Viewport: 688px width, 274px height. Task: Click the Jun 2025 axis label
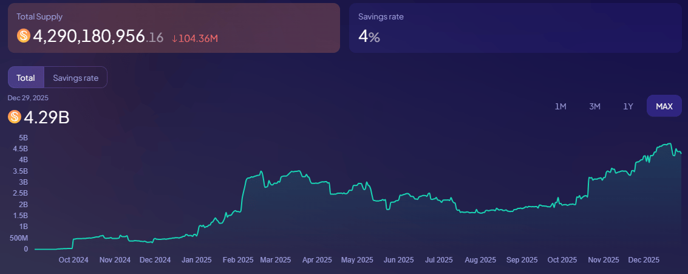pyautogui.click(x=398, y=260)
